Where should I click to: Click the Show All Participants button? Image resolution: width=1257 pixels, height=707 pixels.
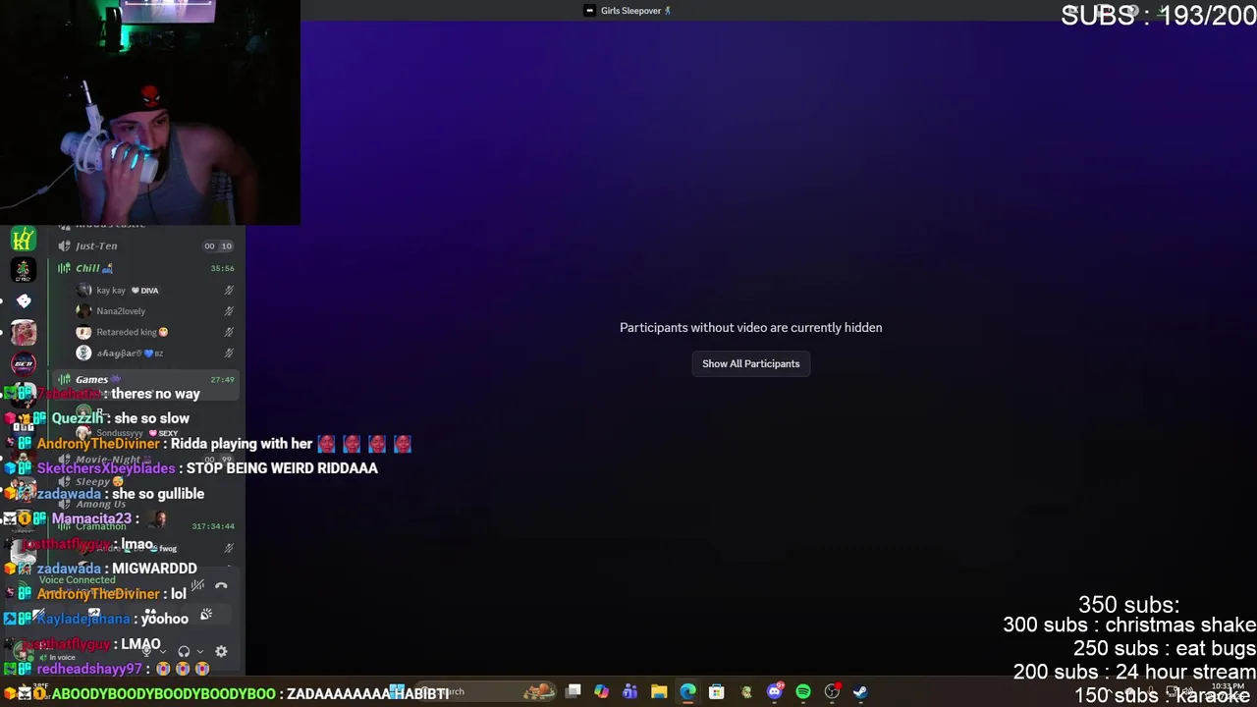click(x=750, y=363)
